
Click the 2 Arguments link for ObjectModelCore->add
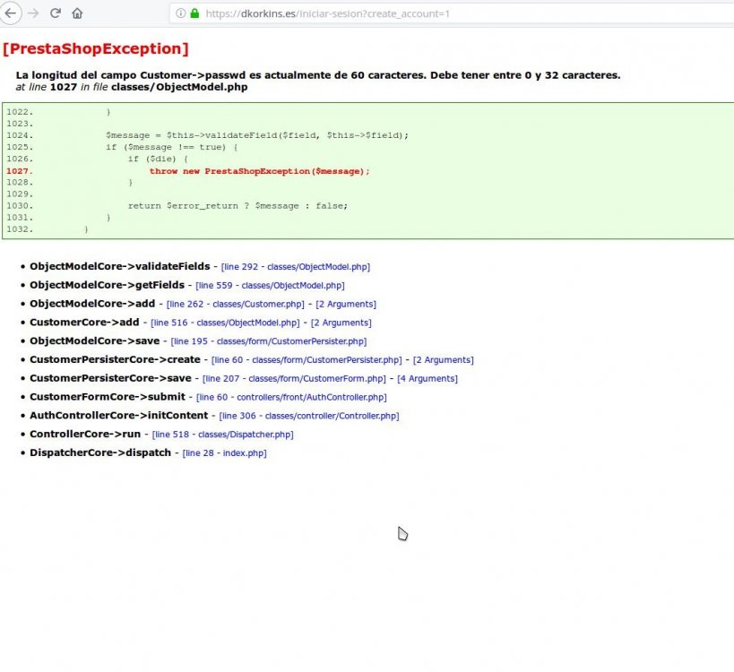click(x=346, y=304)
